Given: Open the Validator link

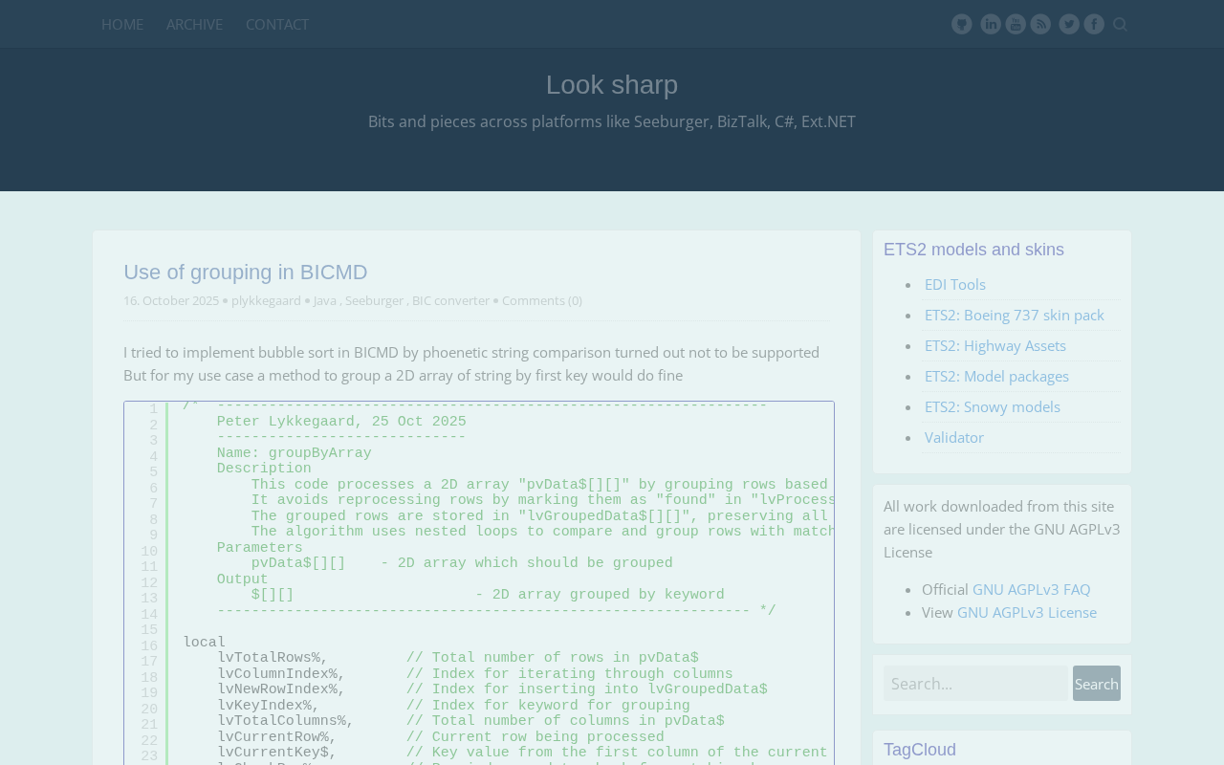Looking at the screenshot, I should tap(954, 437).
